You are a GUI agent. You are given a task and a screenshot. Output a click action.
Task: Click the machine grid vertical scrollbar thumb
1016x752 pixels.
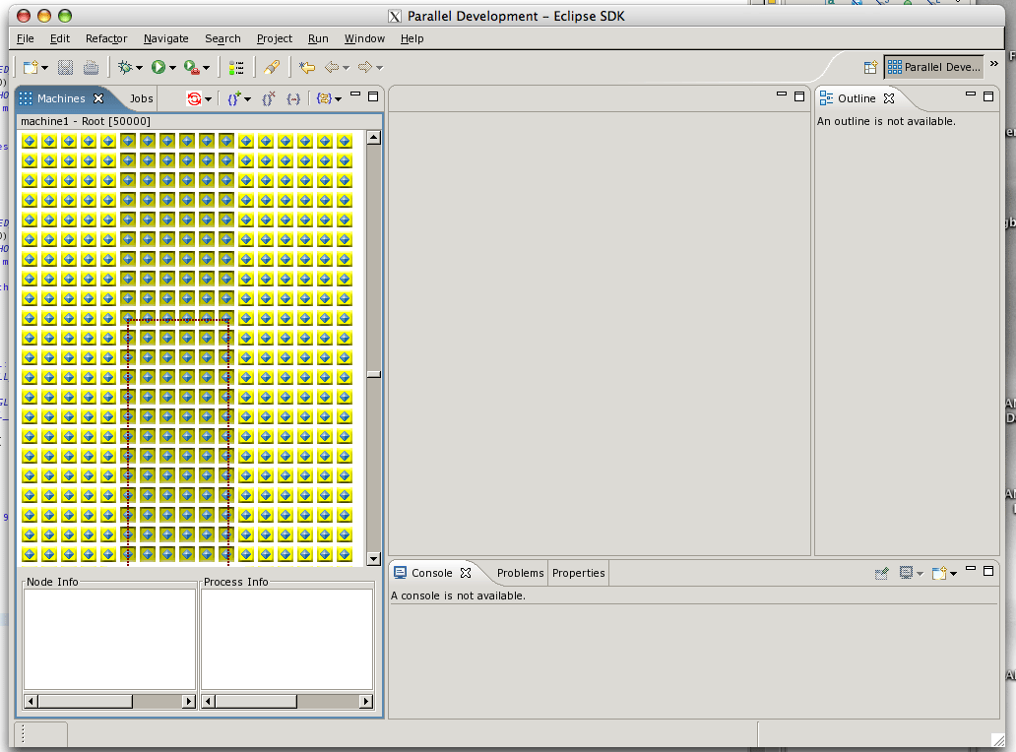tap(373, 374)
